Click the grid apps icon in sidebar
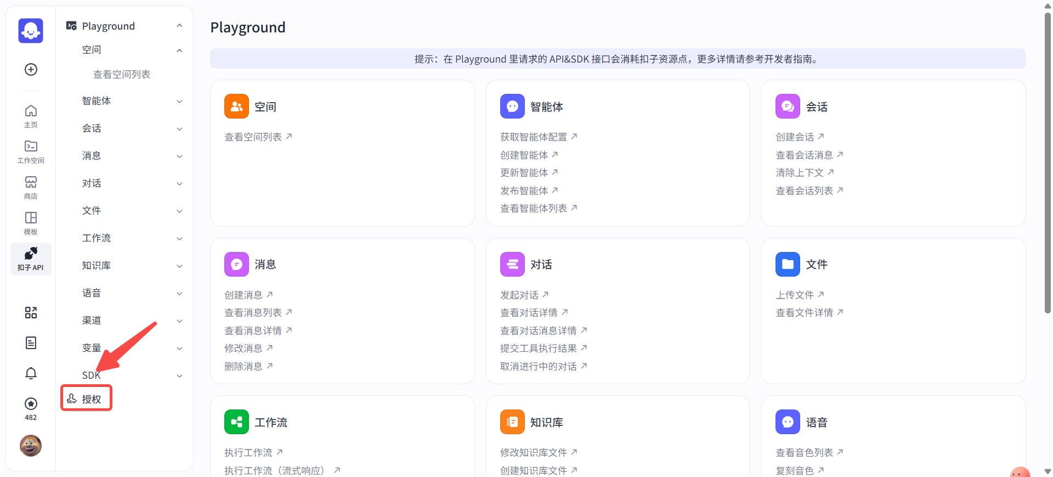 coord(31,312)
